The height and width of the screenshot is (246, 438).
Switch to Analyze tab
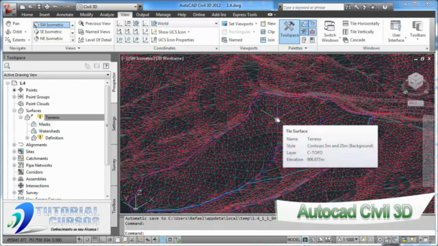point(107,14)
